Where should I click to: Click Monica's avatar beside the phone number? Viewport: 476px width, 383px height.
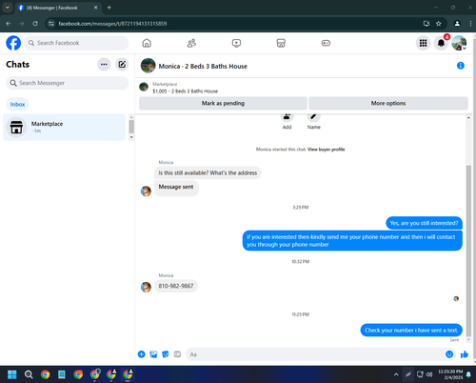[x=146, y=287]
